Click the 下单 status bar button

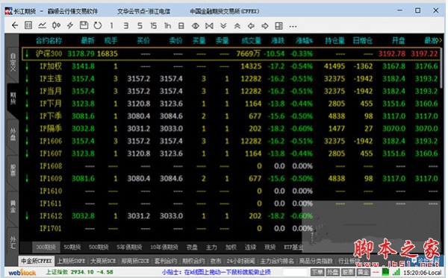click(317, 272)
